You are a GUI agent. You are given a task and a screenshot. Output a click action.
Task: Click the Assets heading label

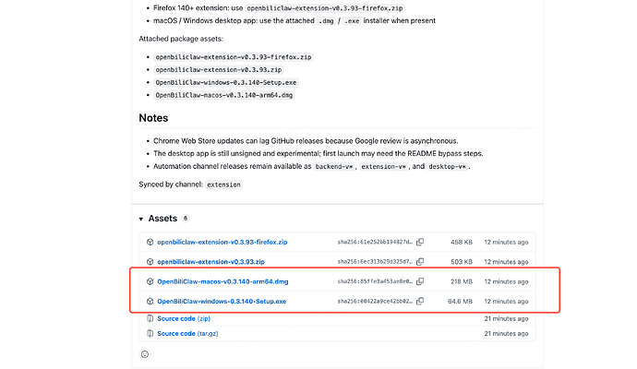tap(162, 219)
